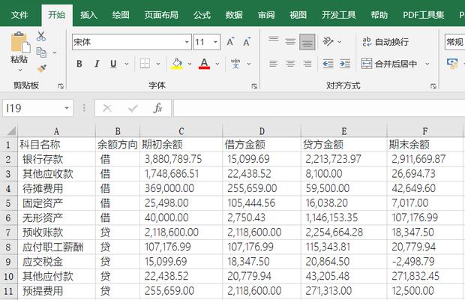
Task: Open PDF工具集 tab
Action: coord(423,15)
